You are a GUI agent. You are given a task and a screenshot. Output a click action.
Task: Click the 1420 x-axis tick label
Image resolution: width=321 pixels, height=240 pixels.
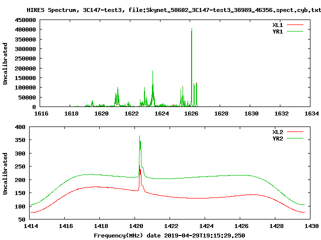pos(136,226)
